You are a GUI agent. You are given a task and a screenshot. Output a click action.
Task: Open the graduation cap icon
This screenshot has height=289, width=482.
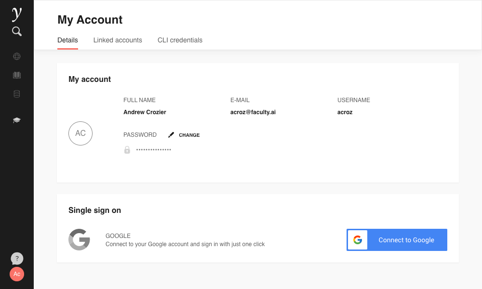point(17,120)
